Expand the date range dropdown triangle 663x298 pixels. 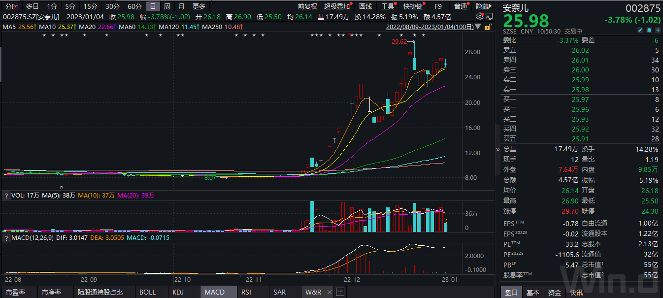click(478, 27)
